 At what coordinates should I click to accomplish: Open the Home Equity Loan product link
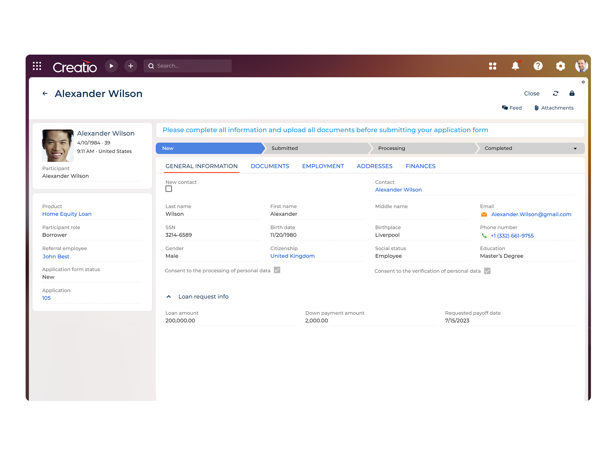(x=67, y=214)
